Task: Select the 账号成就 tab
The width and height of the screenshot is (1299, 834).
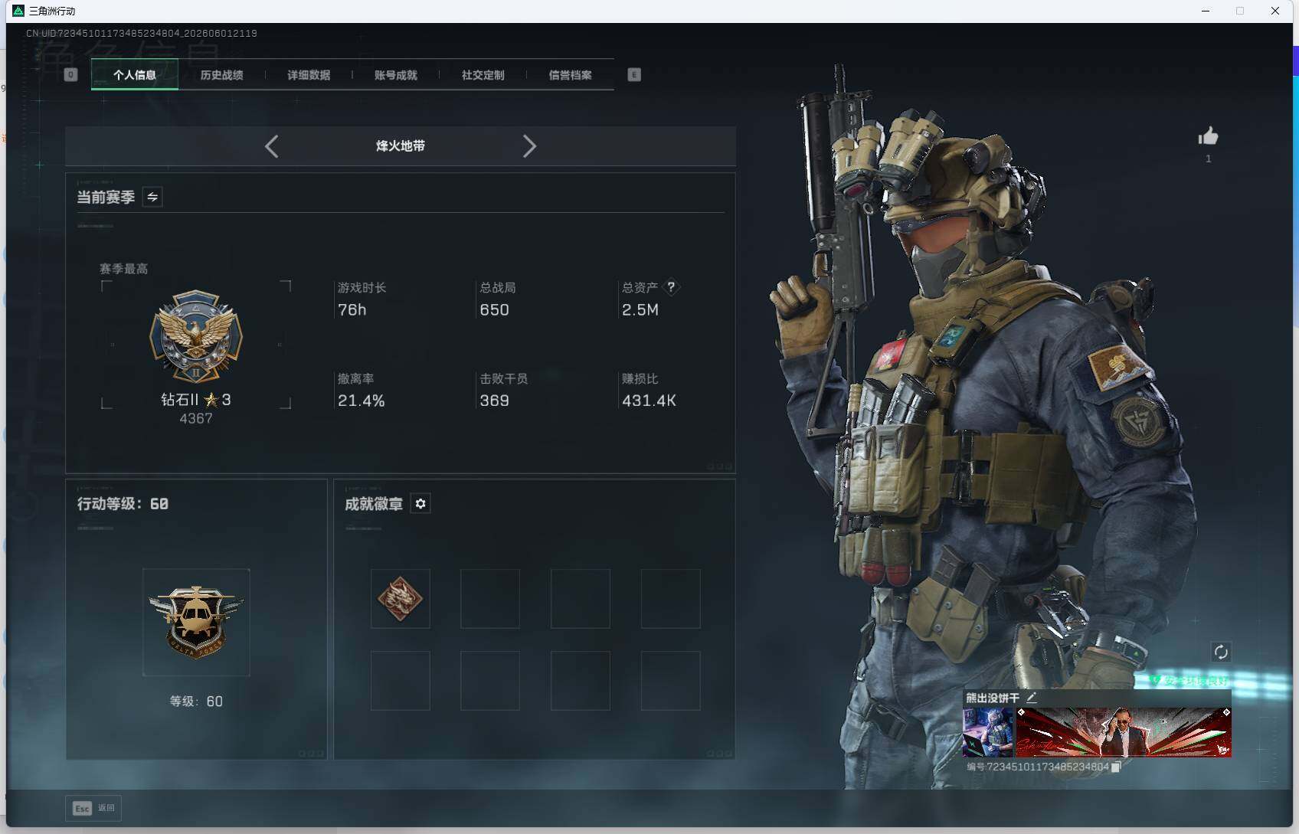Action: click(396, 75)
